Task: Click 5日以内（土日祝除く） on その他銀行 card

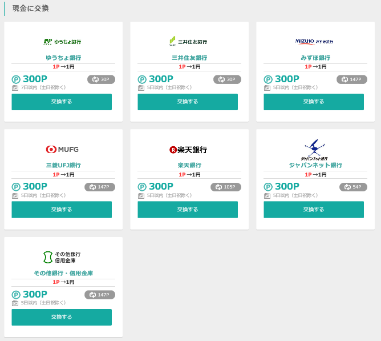Action: point(43,303)
